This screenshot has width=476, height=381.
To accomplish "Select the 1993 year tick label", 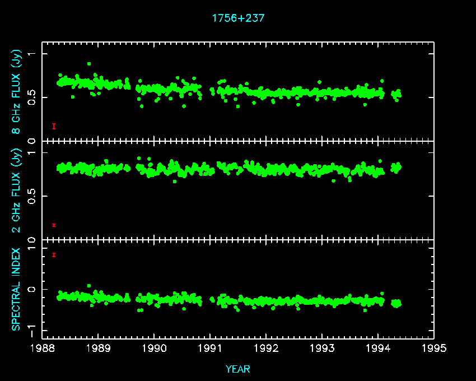I will (x=323, y=349).
